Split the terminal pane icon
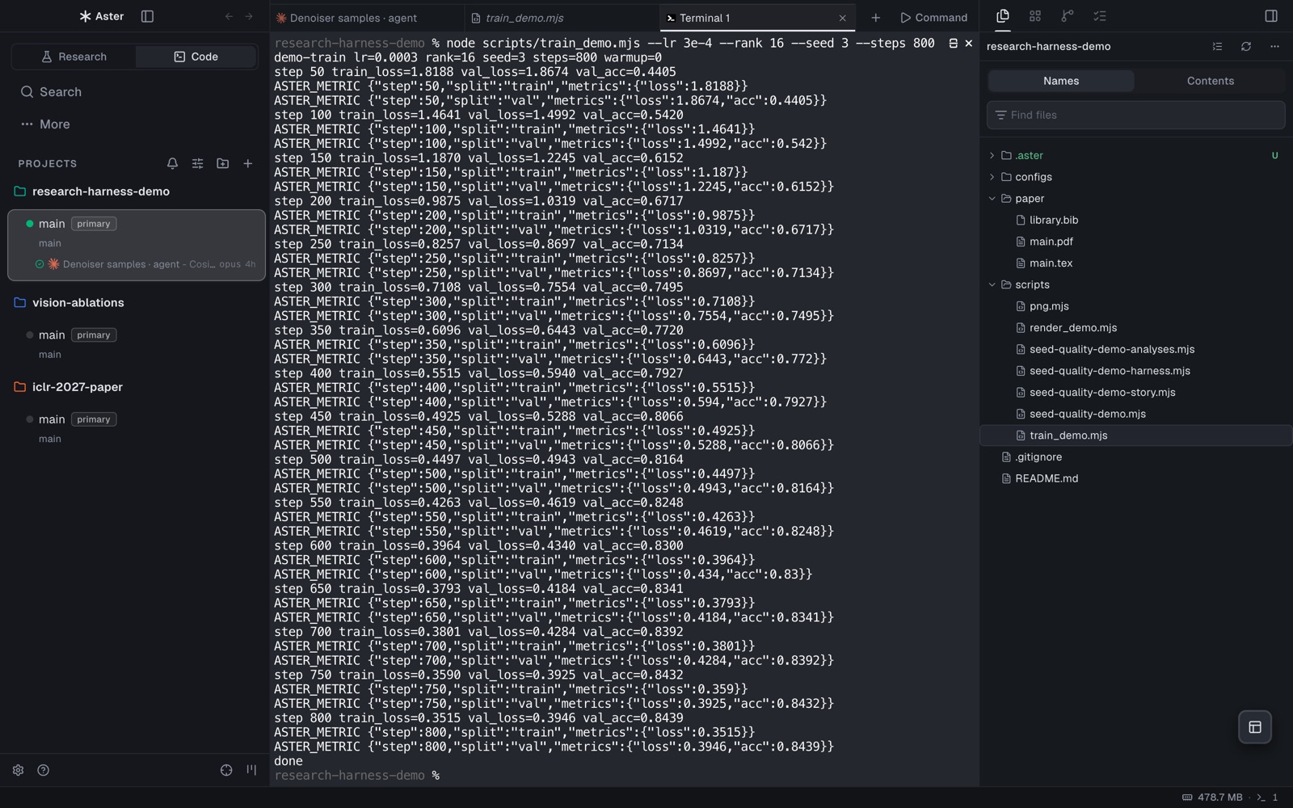1293x808 pixels. (953, 43)
